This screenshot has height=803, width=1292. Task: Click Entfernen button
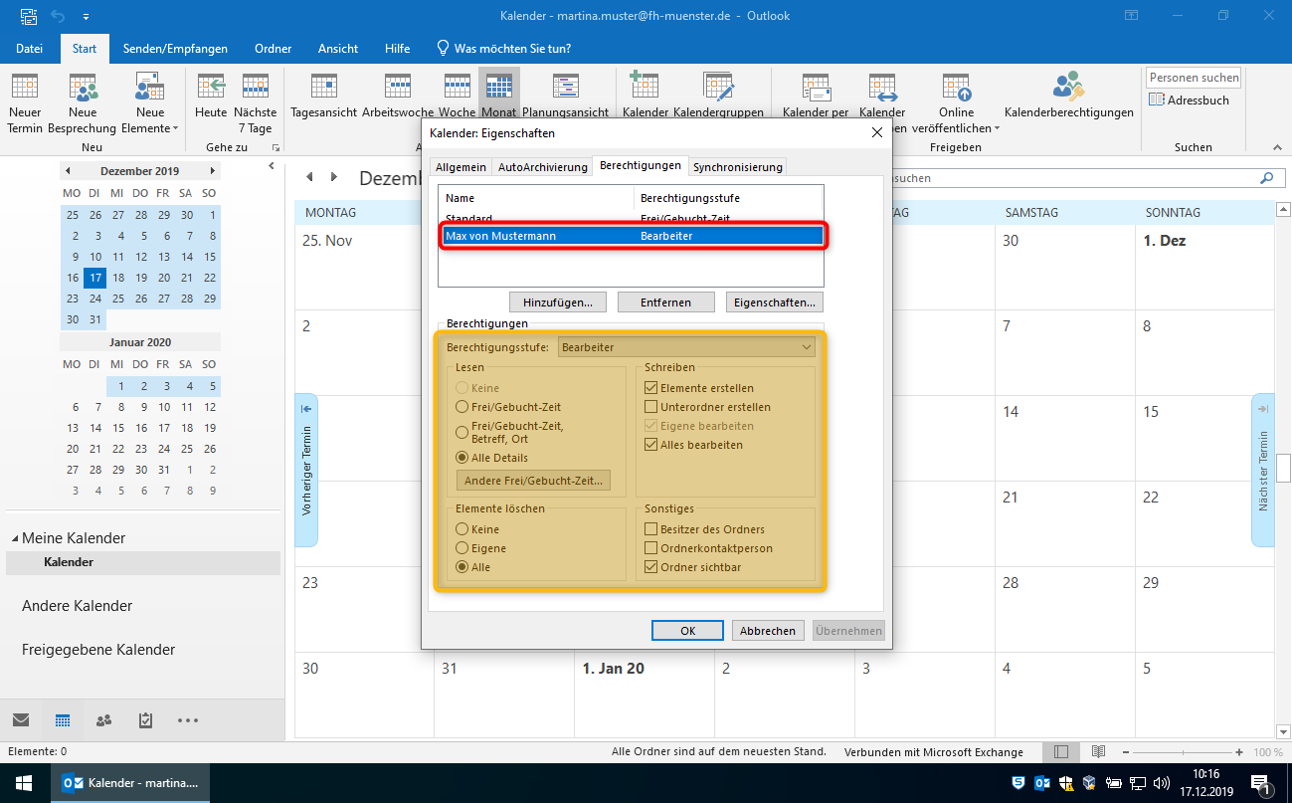[x=665, y=301]
